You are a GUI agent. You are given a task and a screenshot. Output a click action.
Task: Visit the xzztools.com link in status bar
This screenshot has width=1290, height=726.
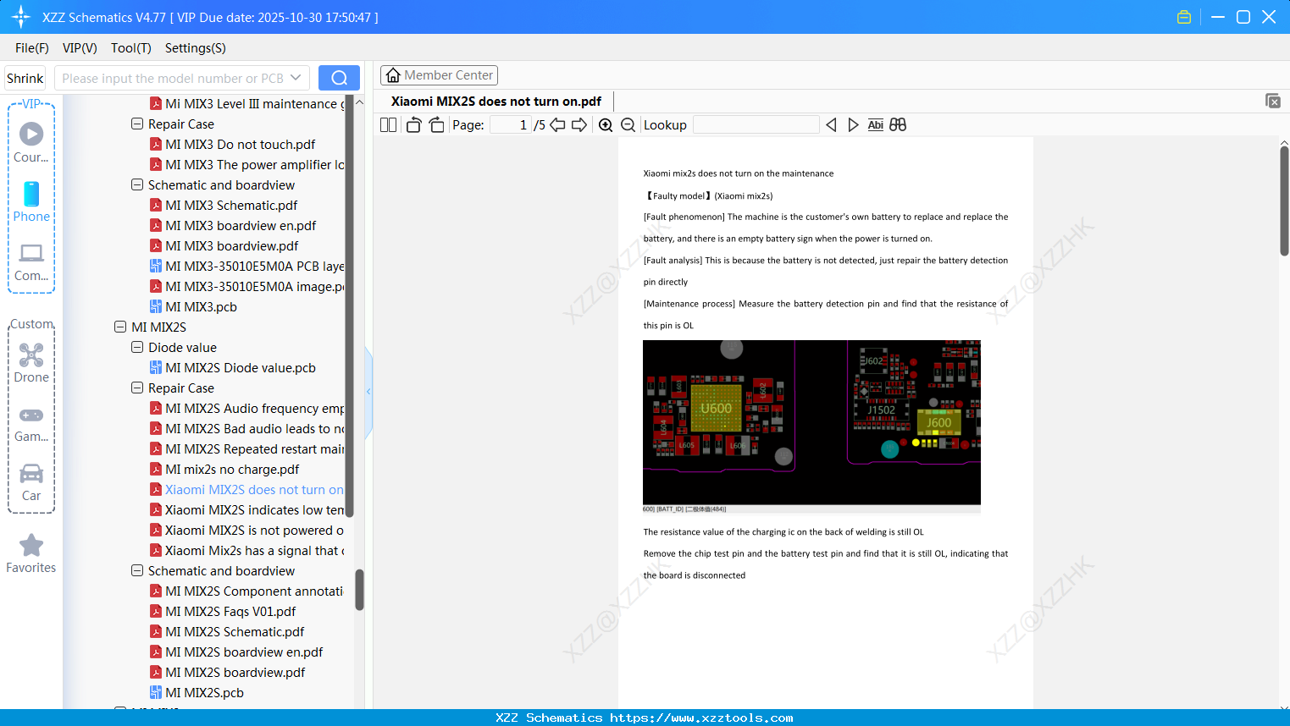tap(701, 718)
